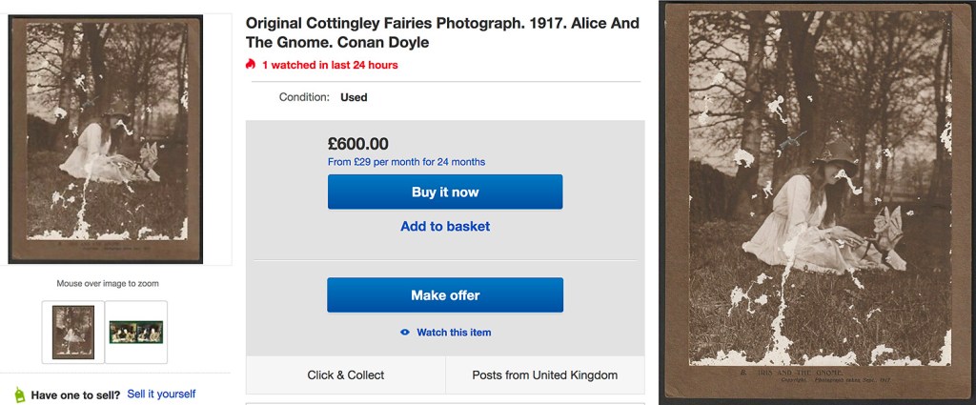Follow the Sell it yourself link
Screen dimensions: 976x405
(x=161, y=394)
